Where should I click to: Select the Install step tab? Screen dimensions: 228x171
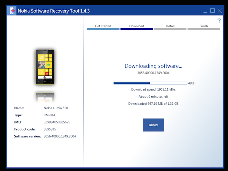pos(170,27)
